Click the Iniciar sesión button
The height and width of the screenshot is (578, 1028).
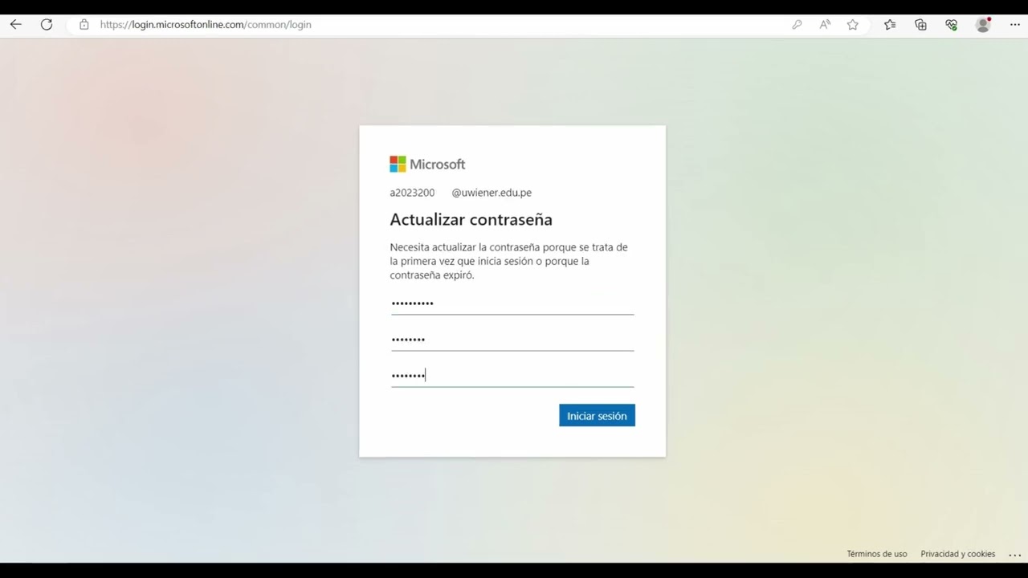point(597,416)
